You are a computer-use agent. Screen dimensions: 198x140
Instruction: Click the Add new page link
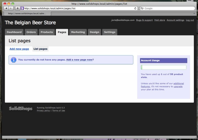tap(19, 49)
